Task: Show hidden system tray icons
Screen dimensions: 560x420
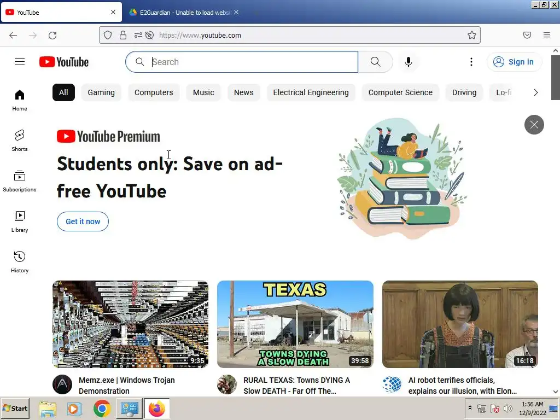Action: (470, 408)
